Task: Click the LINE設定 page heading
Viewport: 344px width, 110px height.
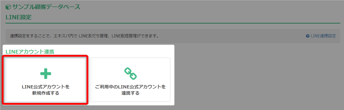Action: (18, 17)
